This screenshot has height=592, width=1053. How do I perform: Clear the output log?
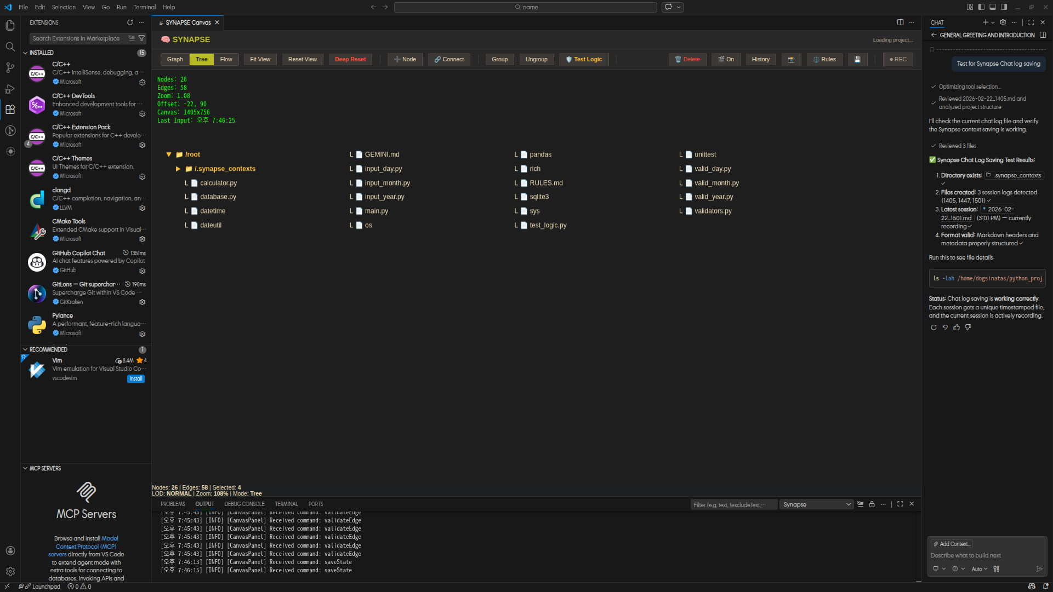860,504
